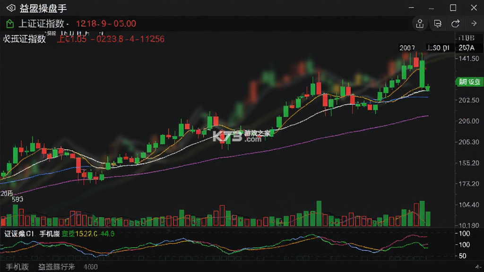Click the 104.40 volume axis label

point(469,205)
